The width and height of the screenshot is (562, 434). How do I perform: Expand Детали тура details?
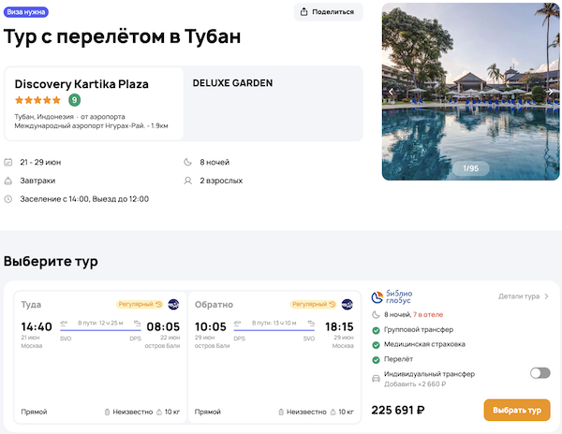coord(523,297)
